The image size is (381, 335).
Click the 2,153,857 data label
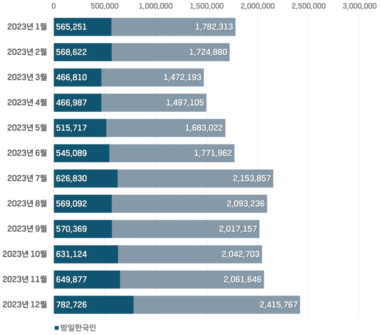pyautogui.click(x=252, y=178)
